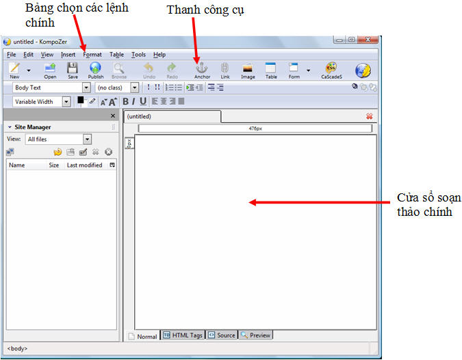
Task: Toggle Italic formatting
Action: (133, 102)
